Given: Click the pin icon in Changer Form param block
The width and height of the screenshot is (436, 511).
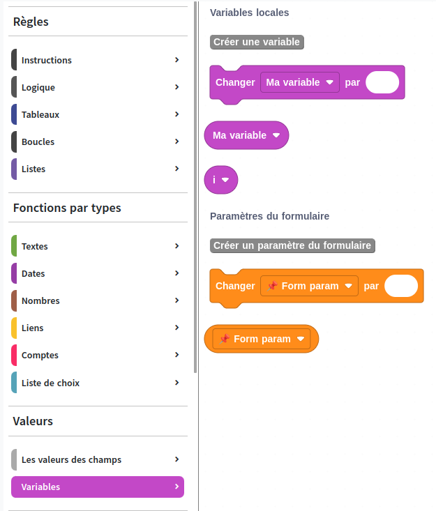Looking at the screenshot, I should 272,286.
